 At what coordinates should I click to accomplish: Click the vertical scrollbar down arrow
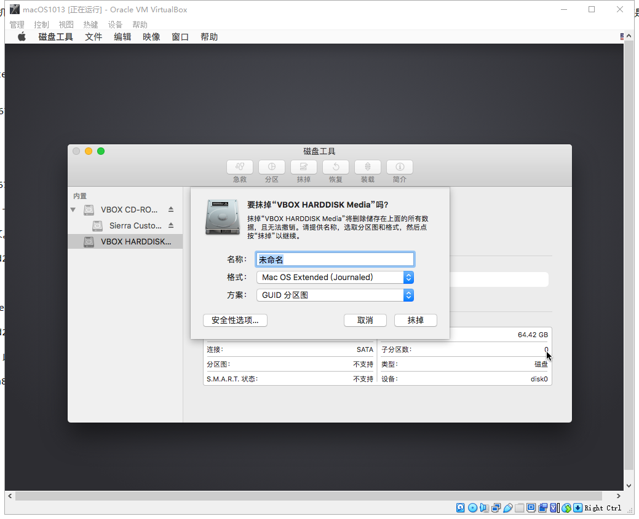[629, 486]
